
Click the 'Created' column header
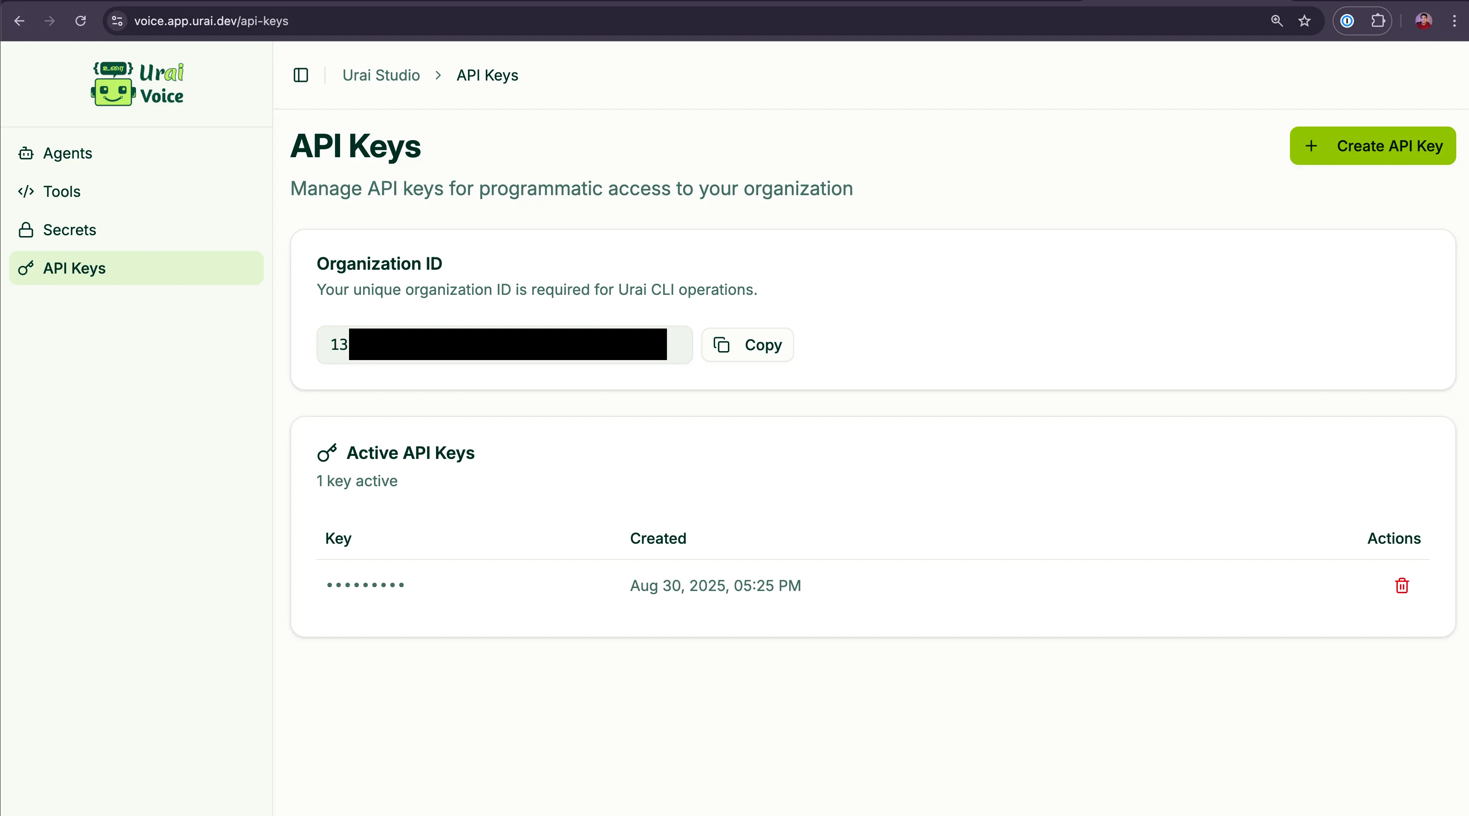[x=658, y=538]
